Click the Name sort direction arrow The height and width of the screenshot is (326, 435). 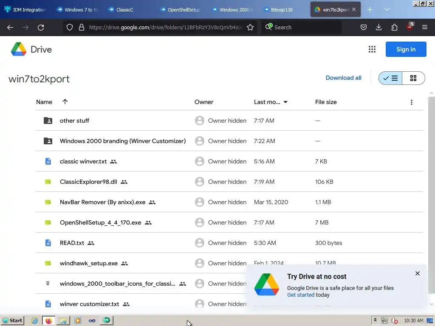coord(65,102)
